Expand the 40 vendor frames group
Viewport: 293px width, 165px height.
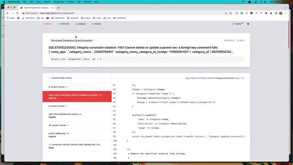(59, 125)
